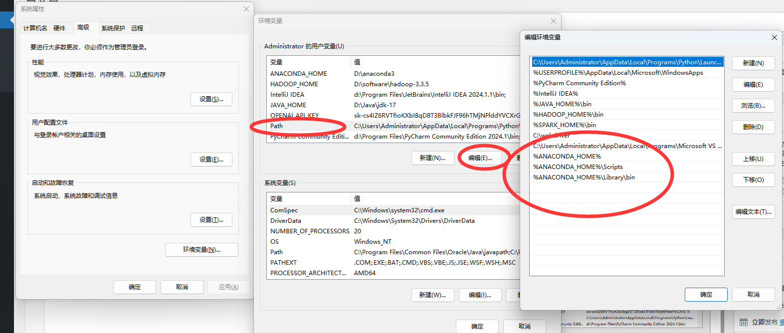Click the 编辑文本(T)... button
This screenshot has width=784, height=333.
[753, 212]
